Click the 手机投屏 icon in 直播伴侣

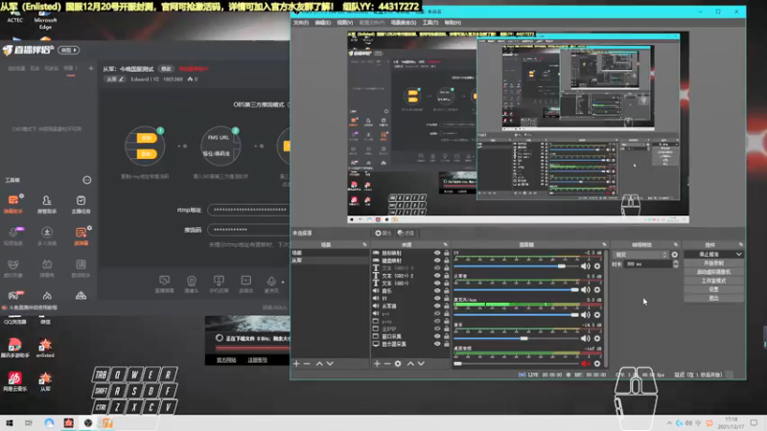pos(219,284)
